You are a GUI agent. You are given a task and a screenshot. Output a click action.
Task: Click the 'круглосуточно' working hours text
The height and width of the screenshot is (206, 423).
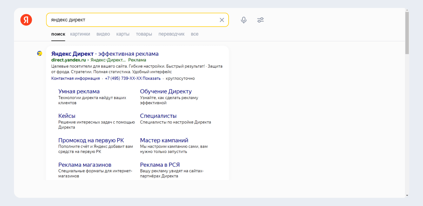click(180, 78)
